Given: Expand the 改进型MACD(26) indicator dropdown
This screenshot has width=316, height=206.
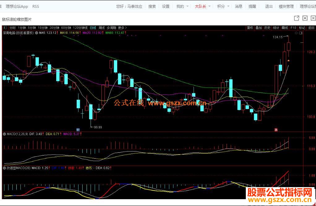Looking at the screenshot, I should click(4, 168).
